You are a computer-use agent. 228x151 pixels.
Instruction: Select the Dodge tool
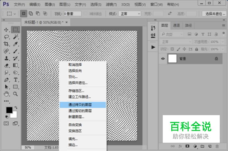point(15,72)
